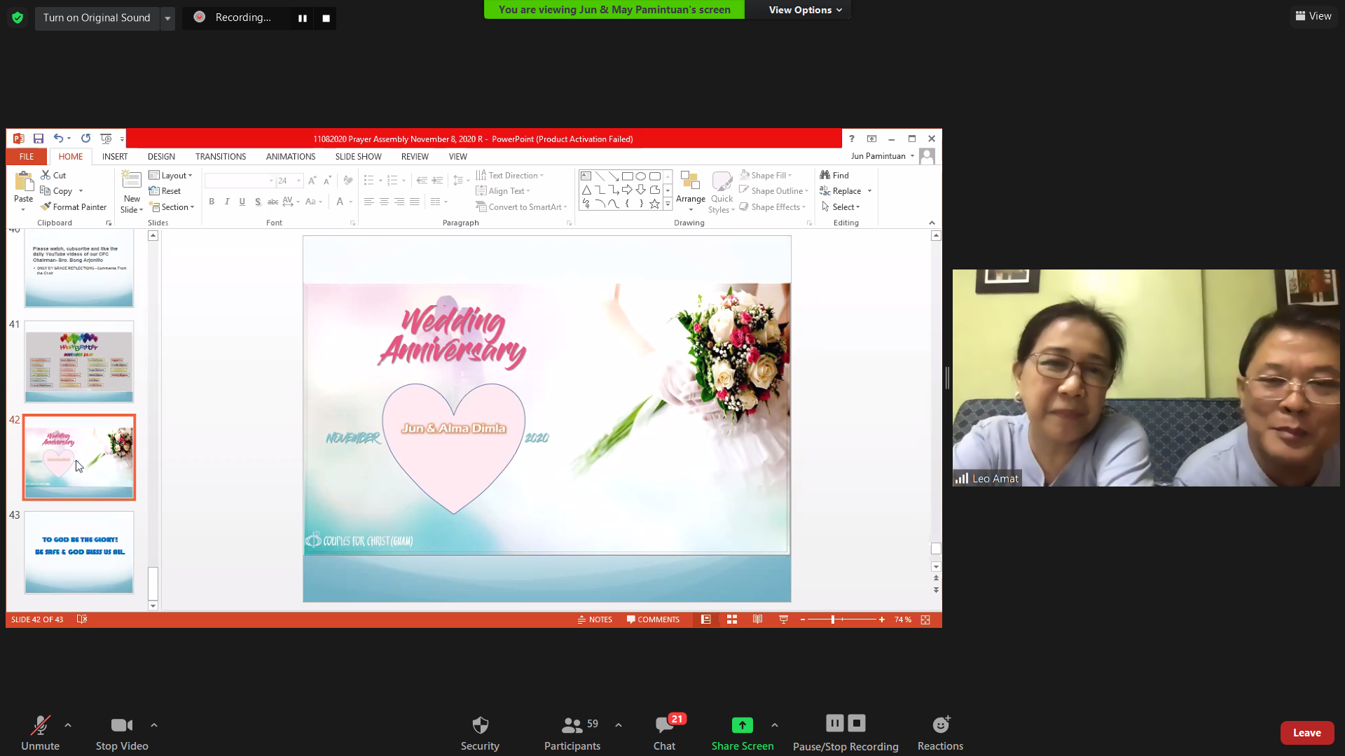Open Zoom Reactions emoji icon
Screen dimensions: 1345x756
pos(941,725)
